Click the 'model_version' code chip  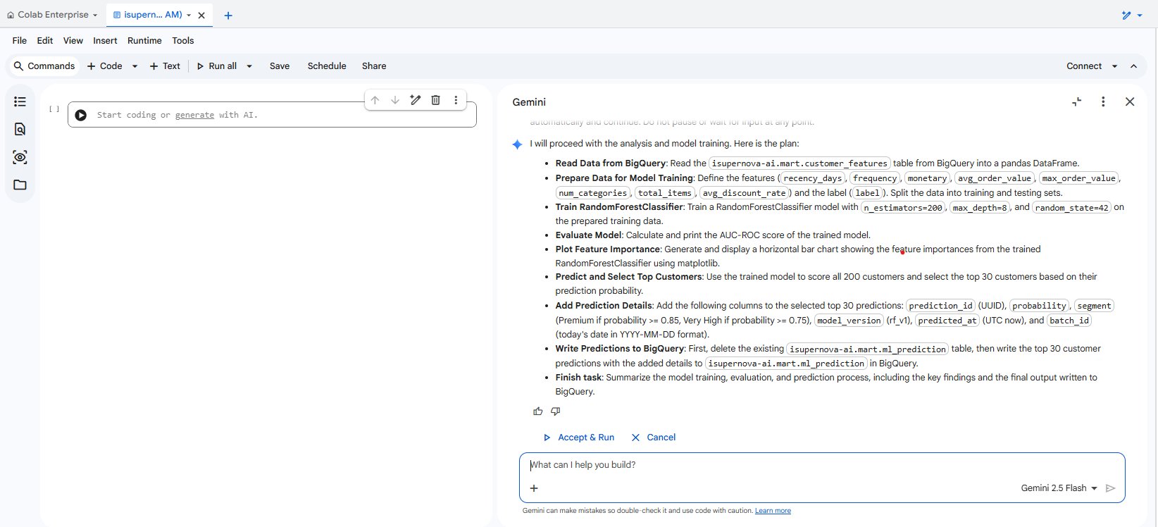[x=849, y=321]
